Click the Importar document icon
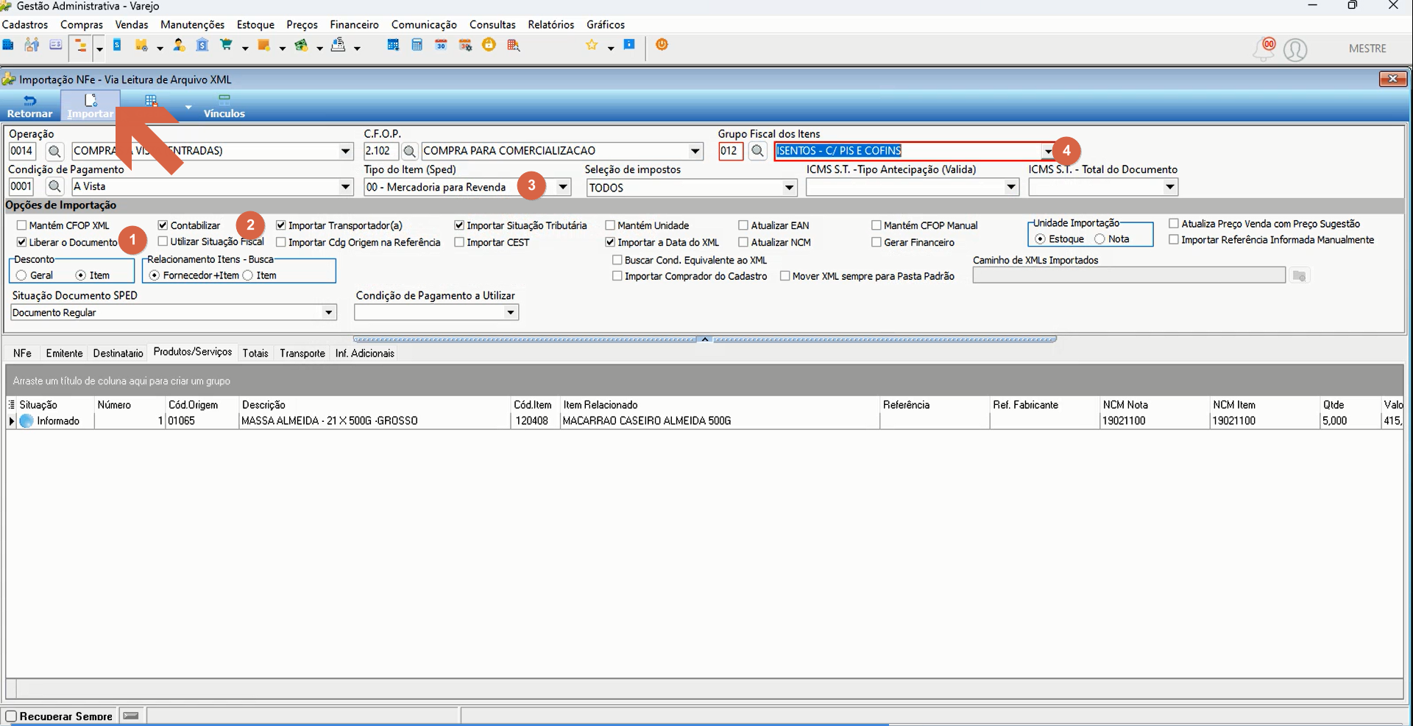This screenshot has height=726, width=1413. point(91,100)
